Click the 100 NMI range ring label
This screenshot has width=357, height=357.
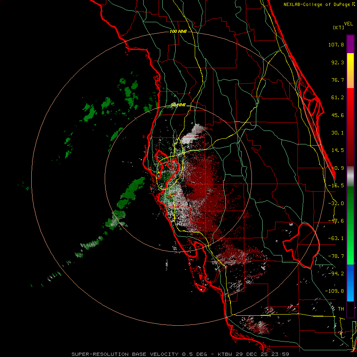(x=178, y=31)
